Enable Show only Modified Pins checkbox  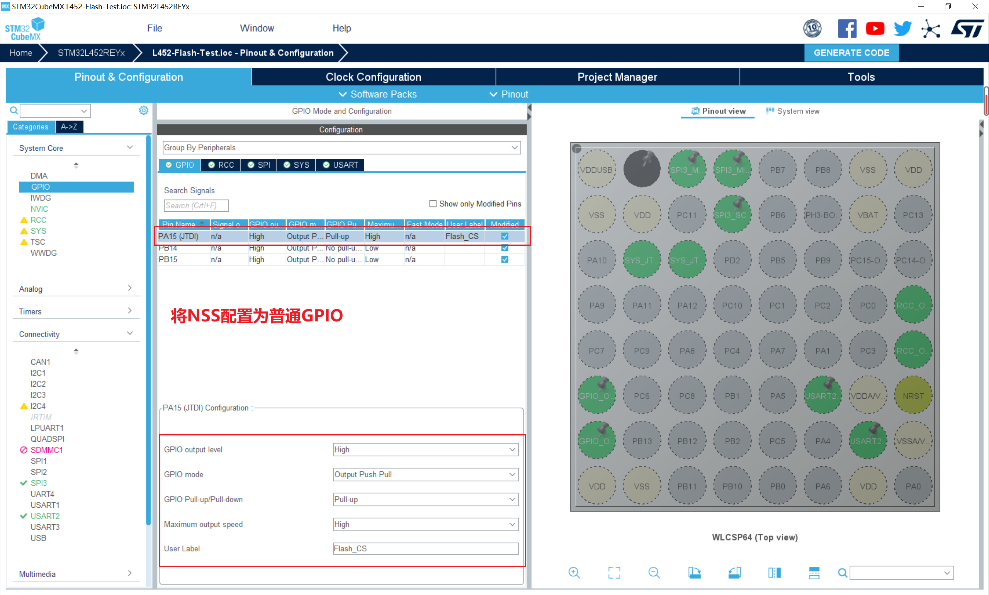pos(433,204)
